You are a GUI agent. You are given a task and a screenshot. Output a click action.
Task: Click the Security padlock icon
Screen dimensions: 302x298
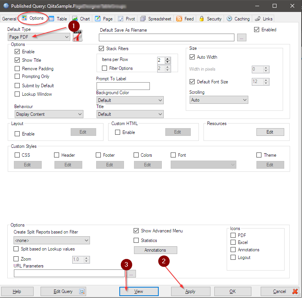coord(202,19)
